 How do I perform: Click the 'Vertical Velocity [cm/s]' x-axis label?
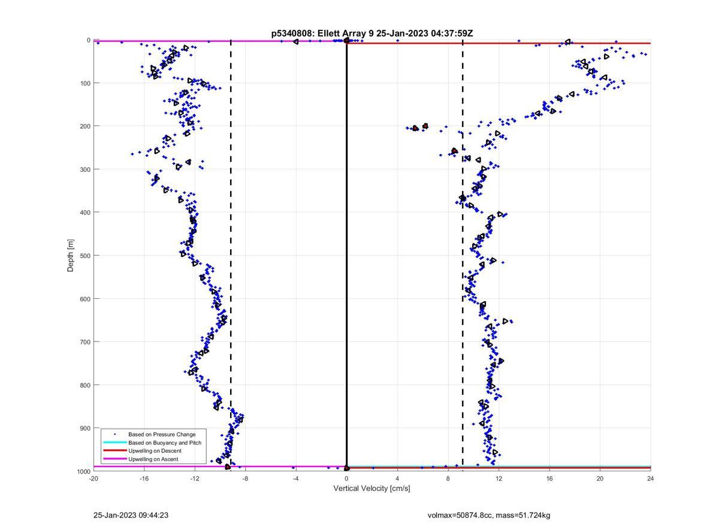(x=371, y=488)
